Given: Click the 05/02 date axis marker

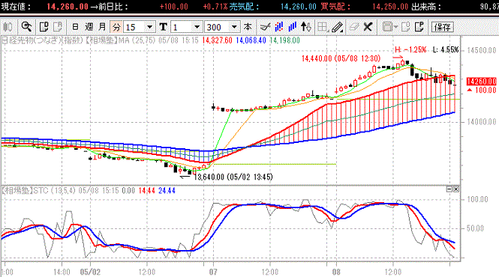Looking at the screenshot, I should point(90,272).
